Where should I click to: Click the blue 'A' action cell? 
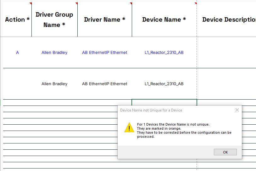point(18,53)
